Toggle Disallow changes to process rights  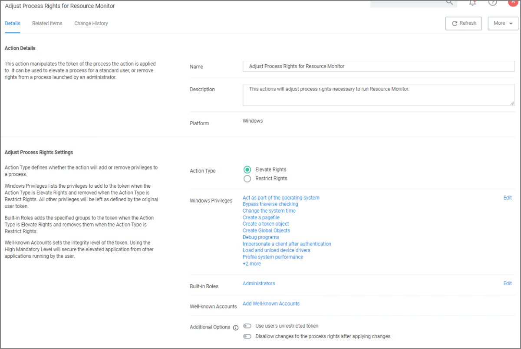[x=247, y=336]
